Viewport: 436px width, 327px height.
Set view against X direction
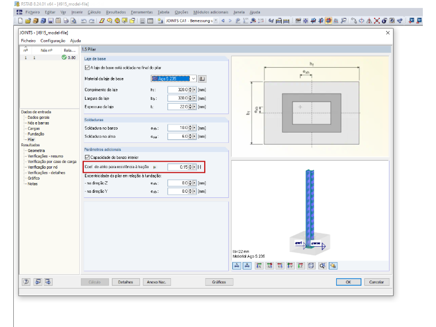pyautogui.click(x=270, y=266)
